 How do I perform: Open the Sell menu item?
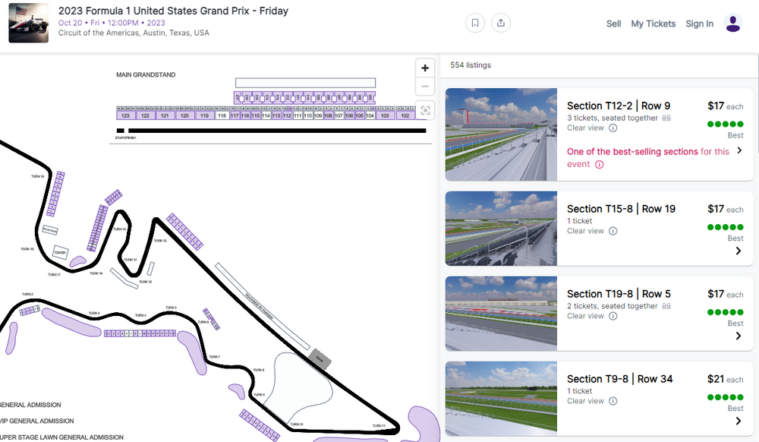613,24
